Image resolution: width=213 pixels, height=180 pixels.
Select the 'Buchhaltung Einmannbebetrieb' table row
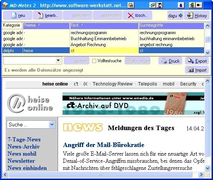point(103,39)
